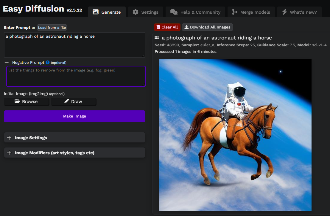Expand the Image Settings panel
Image resolution: width=330 pixels, height=216 pixels.
pos(74,138)
